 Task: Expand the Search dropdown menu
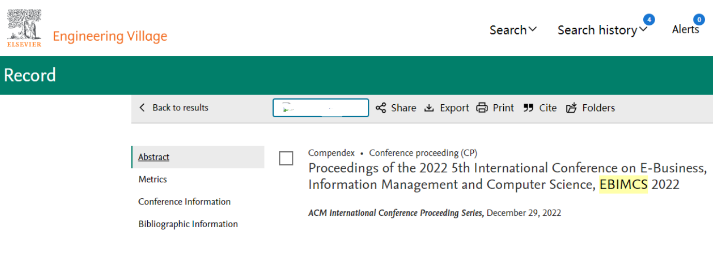coord(513,30)
